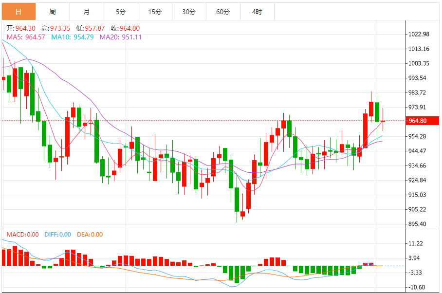Click the -10.60 MACD axis label
442x293 pixels.
(416, 287)
